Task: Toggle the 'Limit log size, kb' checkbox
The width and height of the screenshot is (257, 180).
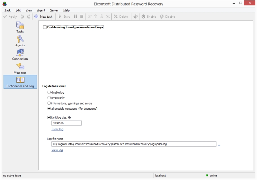Action: pos(49,117)
